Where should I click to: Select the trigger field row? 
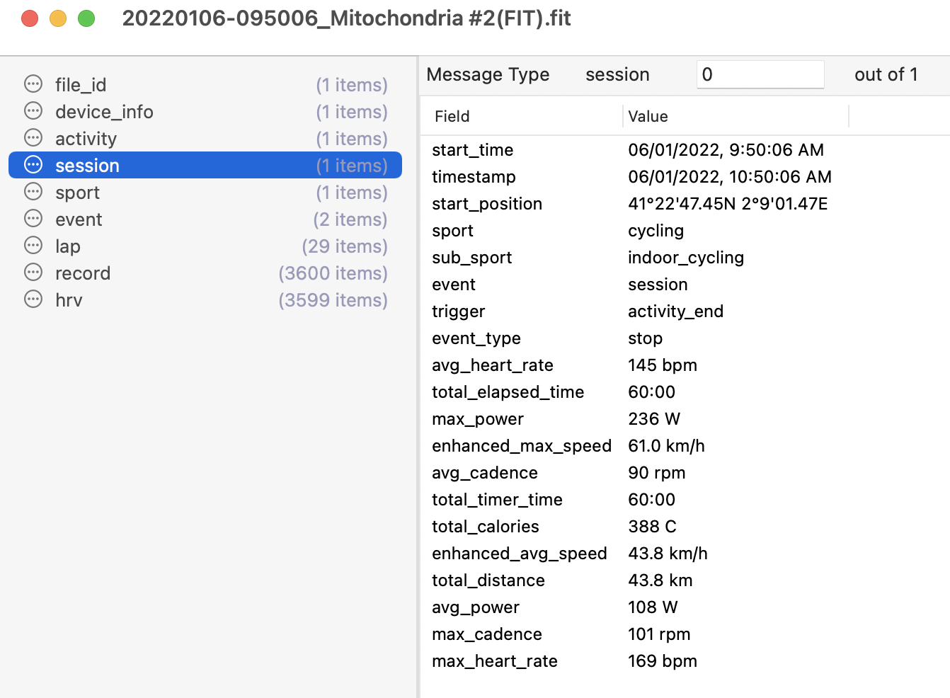pyautogui.click(x=685, y=311)
